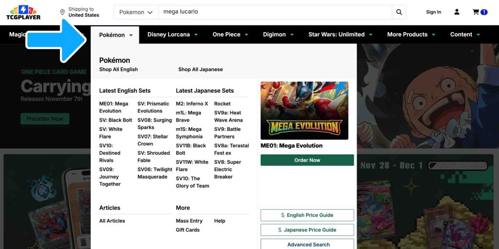Click the shipping location pin icon
The height and width of the screenshot is (249, 499).
point(62,12)
